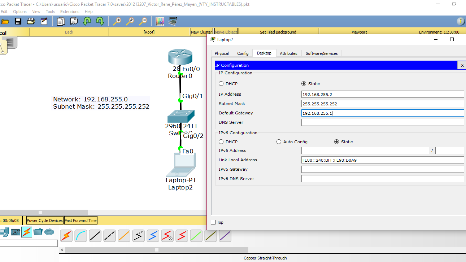Select the red serial DCE cable with clock
Image resolution: width=466 pixels, height=262 pixels.
tap(167, 236)
